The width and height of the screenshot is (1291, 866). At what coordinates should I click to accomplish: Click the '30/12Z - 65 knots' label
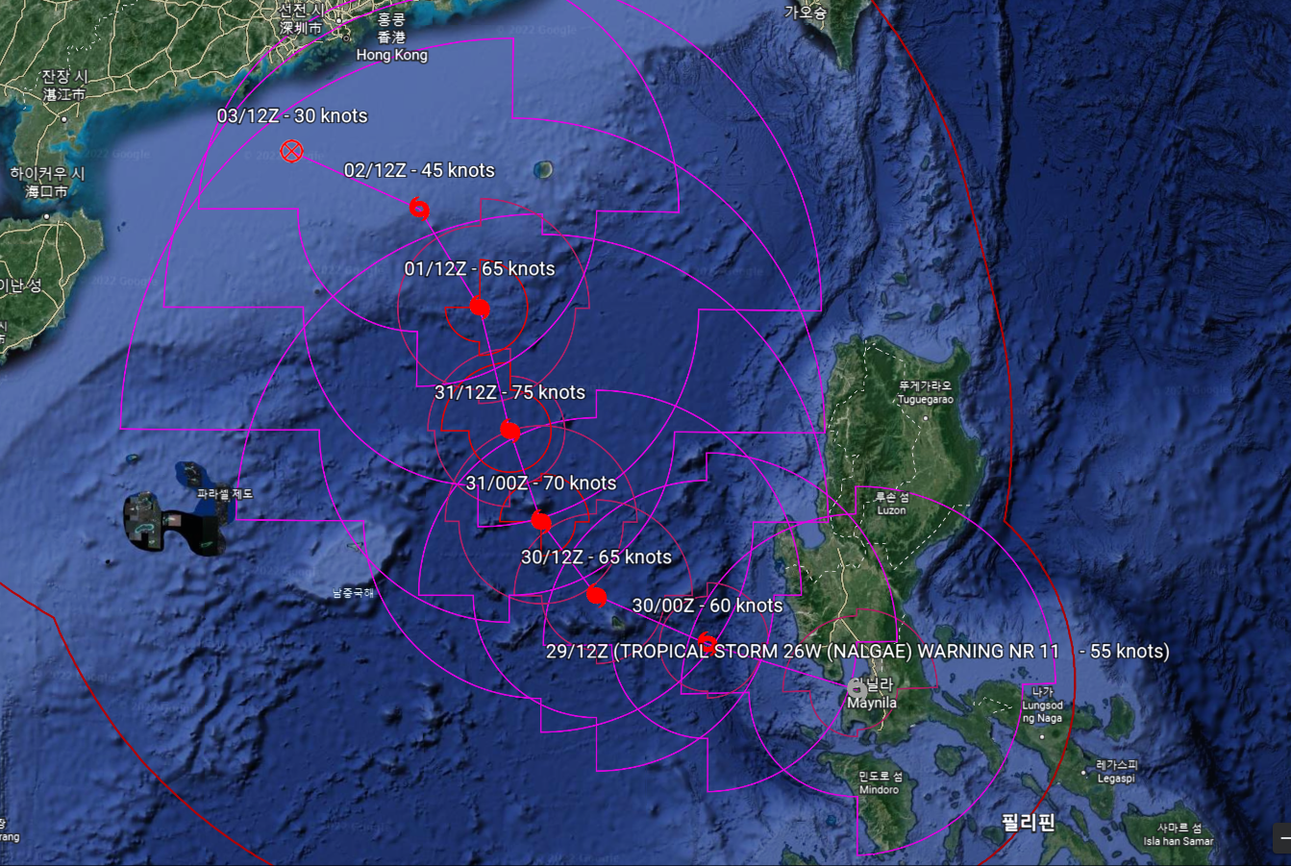(x=596, y=557)
